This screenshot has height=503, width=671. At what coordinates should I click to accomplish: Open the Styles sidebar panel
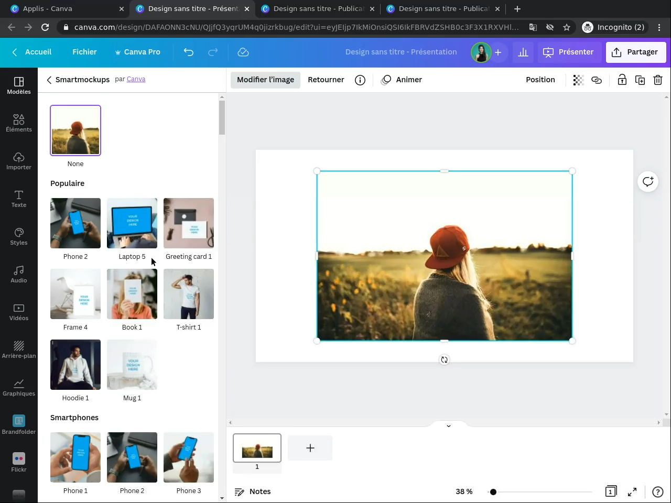pos(19,236)
